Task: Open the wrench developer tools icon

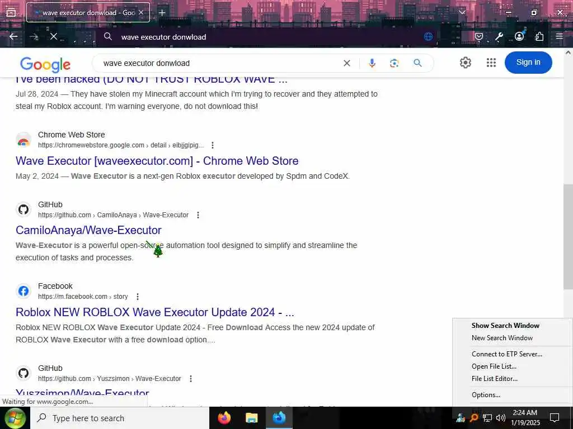Action: tap(499, 36)
